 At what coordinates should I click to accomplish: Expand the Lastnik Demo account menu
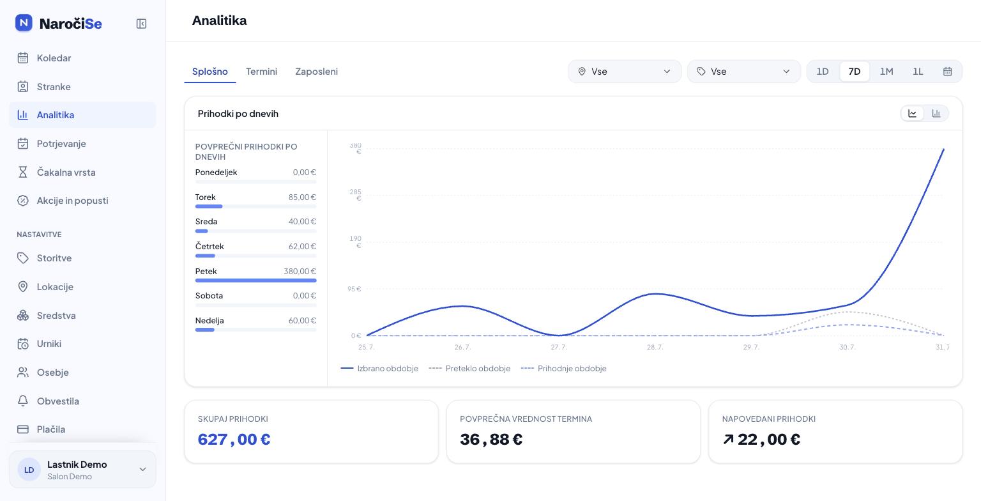(x=82, y=470)
